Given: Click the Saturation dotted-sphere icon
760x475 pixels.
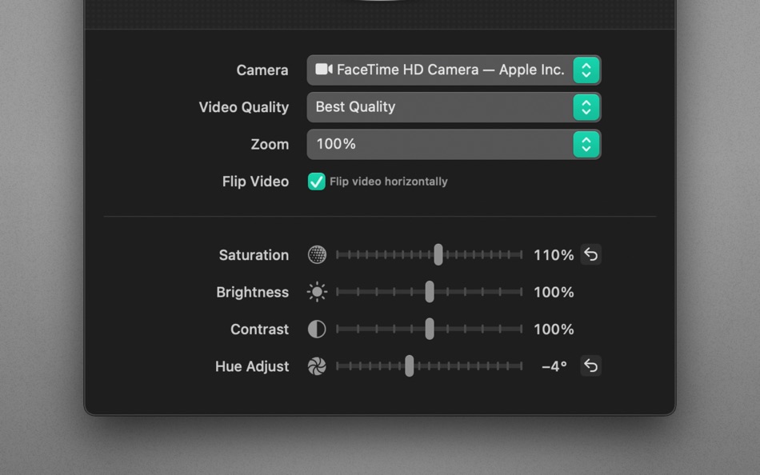Looking at the screenshot, I should pos(318,254).
